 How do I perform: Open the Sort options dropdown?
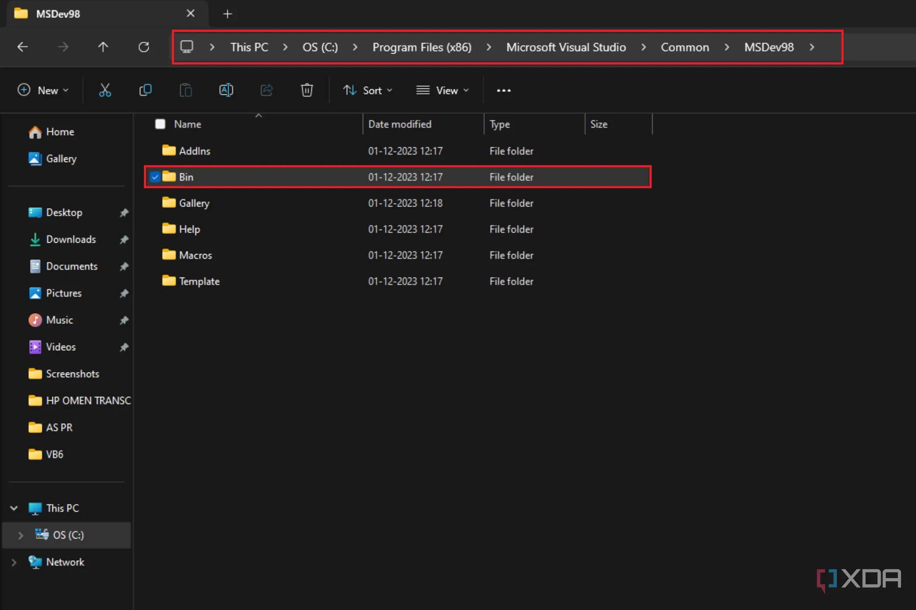tap(368, 90)
